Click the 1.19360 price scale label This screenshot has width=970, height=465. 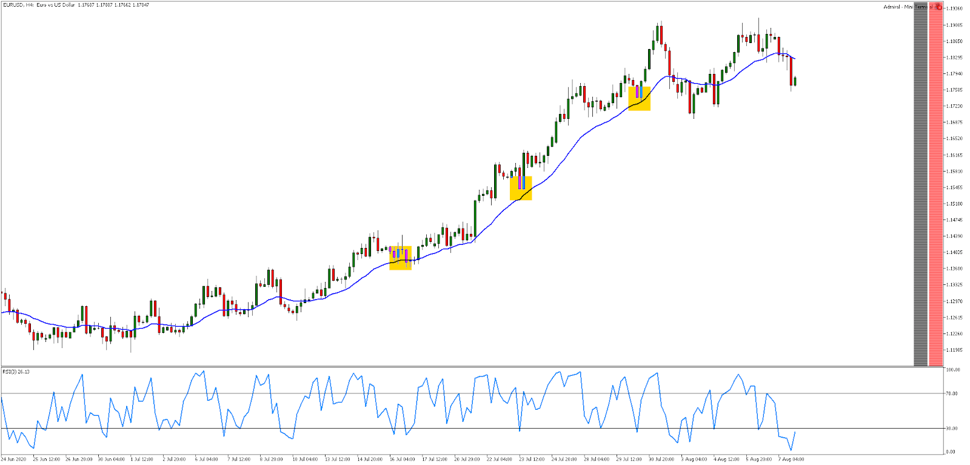coord(955,8)
